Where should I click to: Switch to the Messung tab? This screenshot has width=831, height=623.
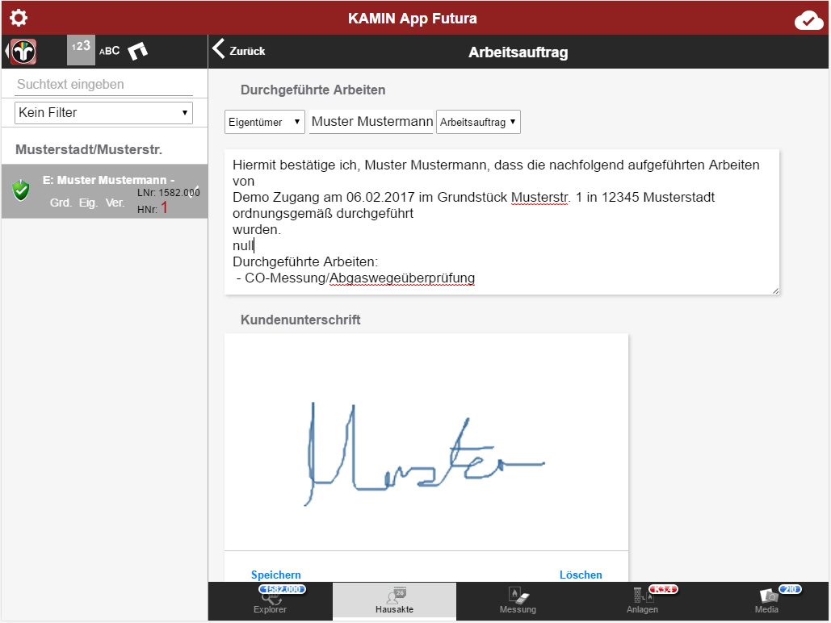pos(518,602)
